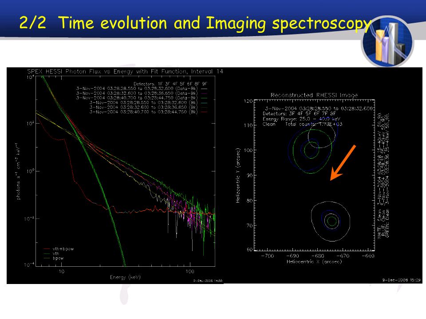The width and height of the screenshot is (426, 319).
Task: Click the "-670" tick on Heliocentric X axis
Action: tap(343, 256)
